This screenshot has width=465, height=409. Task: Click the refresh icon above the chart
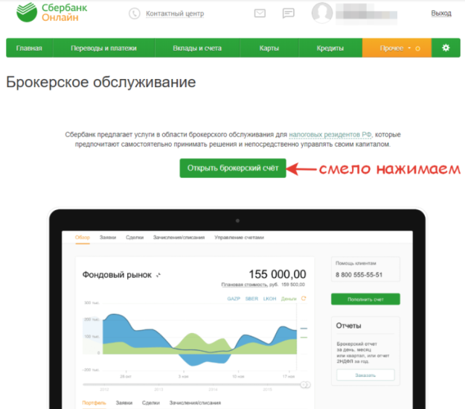pyautogui.click(x=304, y=299)
